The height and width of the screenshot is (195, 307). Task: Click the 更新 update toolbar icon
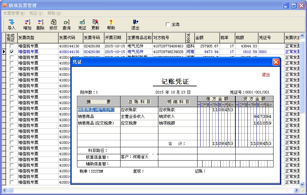(x=95, y=25)
